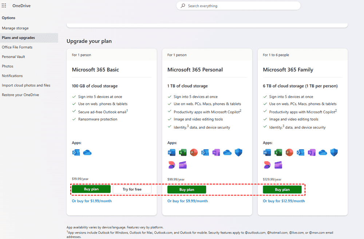
Task: Click Designer icon in Personal plan apps
Action: 171,165
